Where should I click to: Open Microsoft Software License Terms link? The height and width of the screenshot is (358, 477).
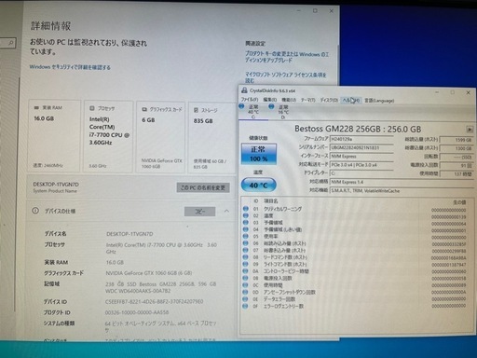[x=286, y=77]
